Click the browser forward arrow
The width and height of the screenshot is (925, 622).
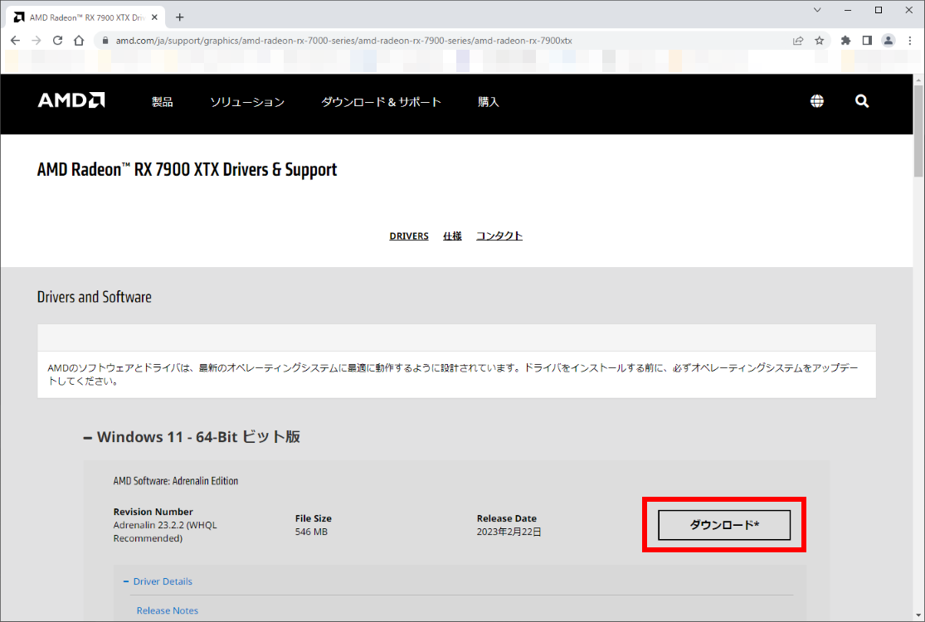click(x=37, y=41)
